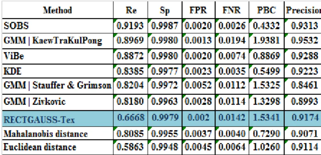Click KDE FNR value 0.0035
Viewport: 321px width, 155px height.
tap(232, 71)
